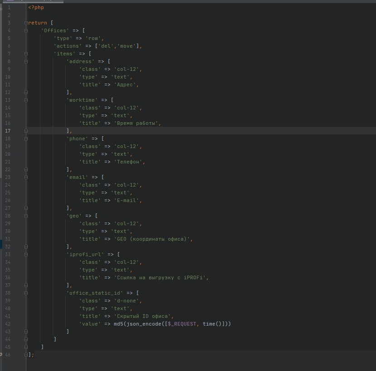Image resolution: width=376 pixels, height=371 pixels.
Task: Click the 'iprofi_url' key
Action: [85, 254]
